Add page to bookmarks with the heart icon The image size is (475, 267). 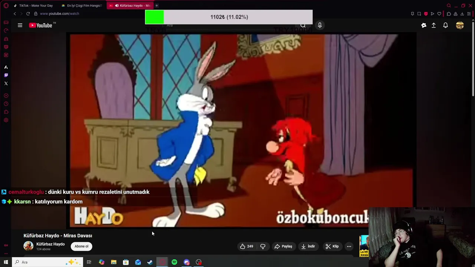[439, 14]
